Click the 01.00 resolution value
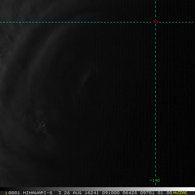The height and width of the screenshot is (195, 195). 165,193
